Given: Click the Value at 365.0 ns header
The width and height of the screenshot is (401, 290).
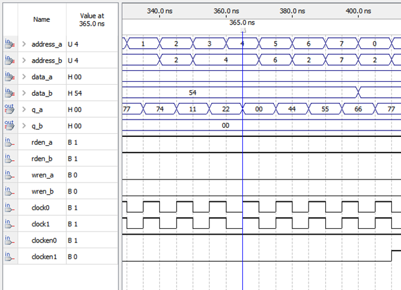Looking at the screenshot, I should click(x=91, y=19).
